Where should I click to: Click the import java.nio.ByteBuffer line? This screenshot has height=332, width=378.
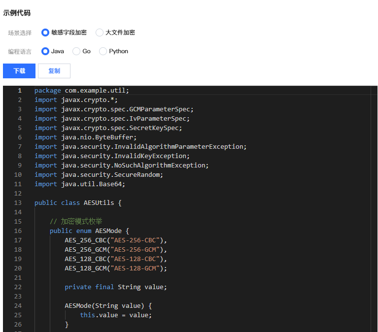[x=85, y=137]
